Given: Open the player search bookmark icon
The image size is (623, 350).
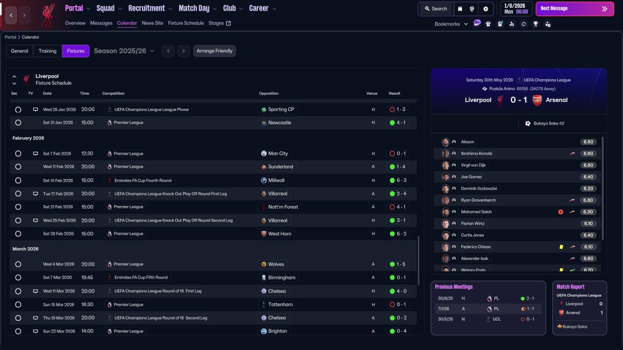Looking at the screenshot, I should click(x=512, y=24).
